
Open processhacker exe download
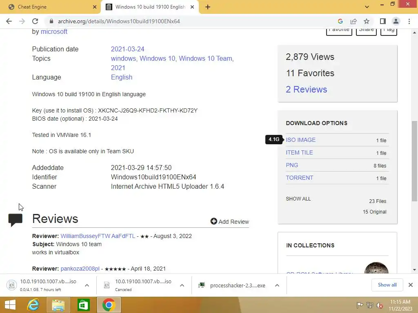[x=232, y=285]
